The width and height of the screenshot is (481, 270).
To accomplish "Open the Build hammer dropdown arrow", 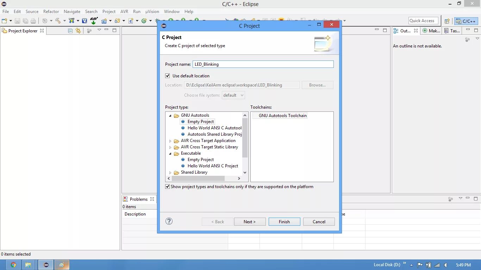I will (64, 21).
